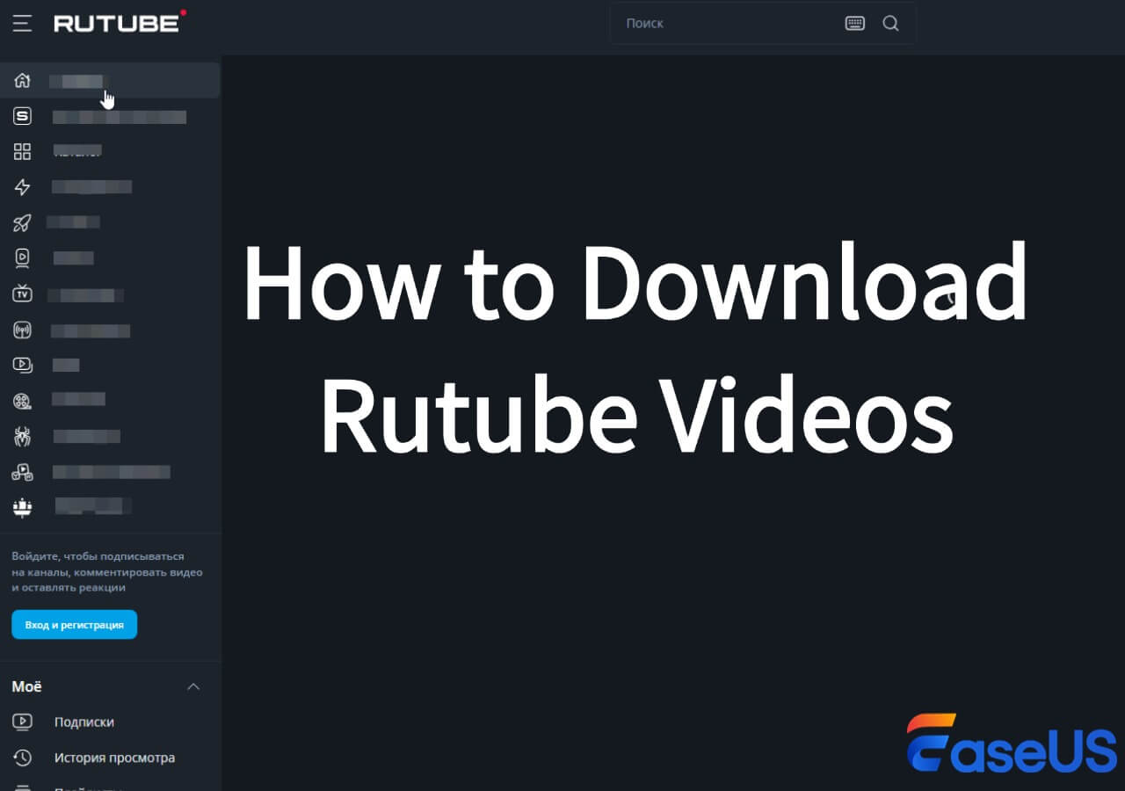1125x791 pixels.
Task: Click the play-screen icon with stand in the sidebar
Action: [22, 258]
